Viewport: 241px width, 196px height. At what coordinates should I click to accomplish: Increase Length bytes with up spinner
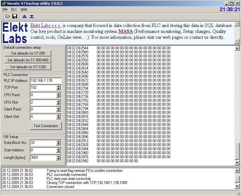tap(58, 156)
